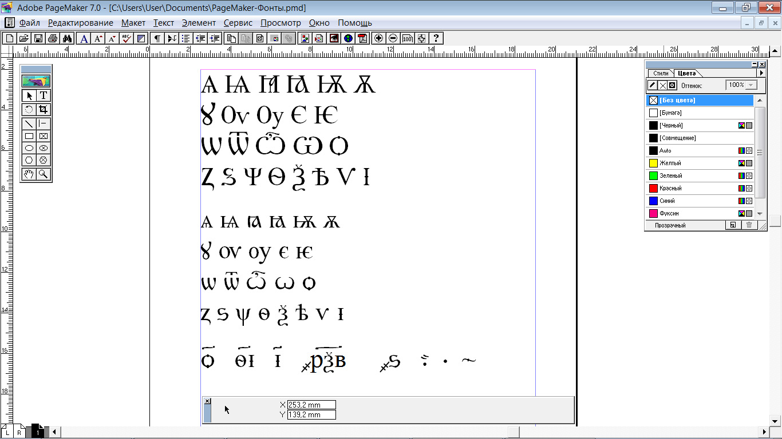782x439 pixels.
Task: Click the Find binoculars icon
Action: pyautogui.click(x=67, y=38)
